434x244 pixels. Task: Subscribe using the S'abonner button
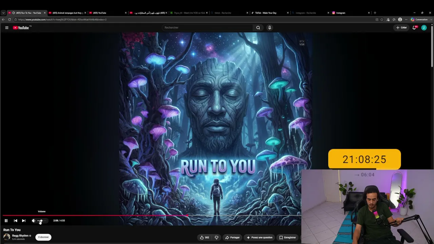43,237
